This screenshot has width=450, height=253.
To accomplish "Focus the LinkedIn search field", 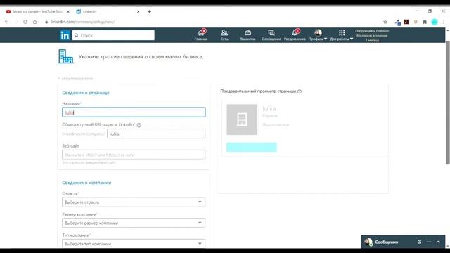I will (x=113, y=35).
